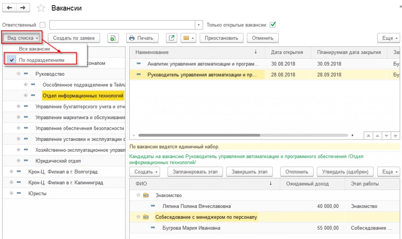This screenshot has width=402, height=239.
Task: Collapse the Руководство tree node
Action: (x=18, y=74)
